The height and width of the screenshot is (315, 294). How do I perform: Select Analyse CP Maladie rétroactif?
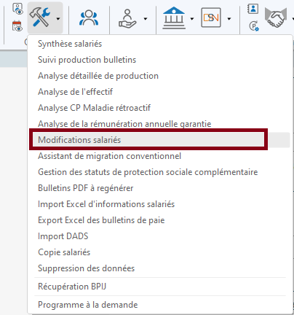click(94, 108)
